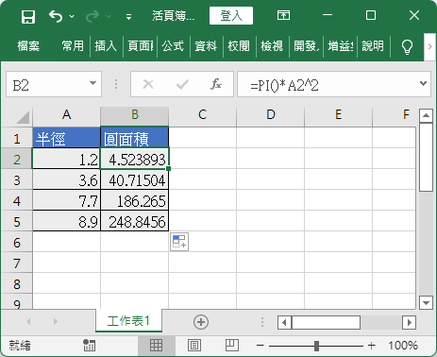Click the horizontal scrollbar right arrow
The width and height of the screenshot is (437, 357).
click(x=409, y=323)
